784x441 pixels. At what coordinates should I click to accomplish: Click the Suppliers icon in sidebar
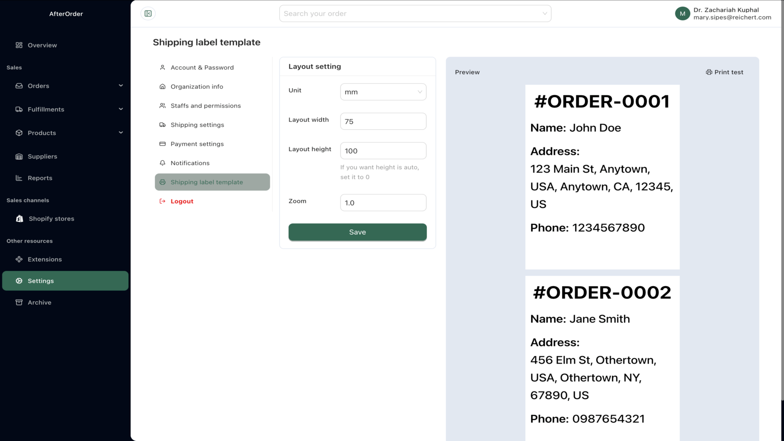coord(19,156)
